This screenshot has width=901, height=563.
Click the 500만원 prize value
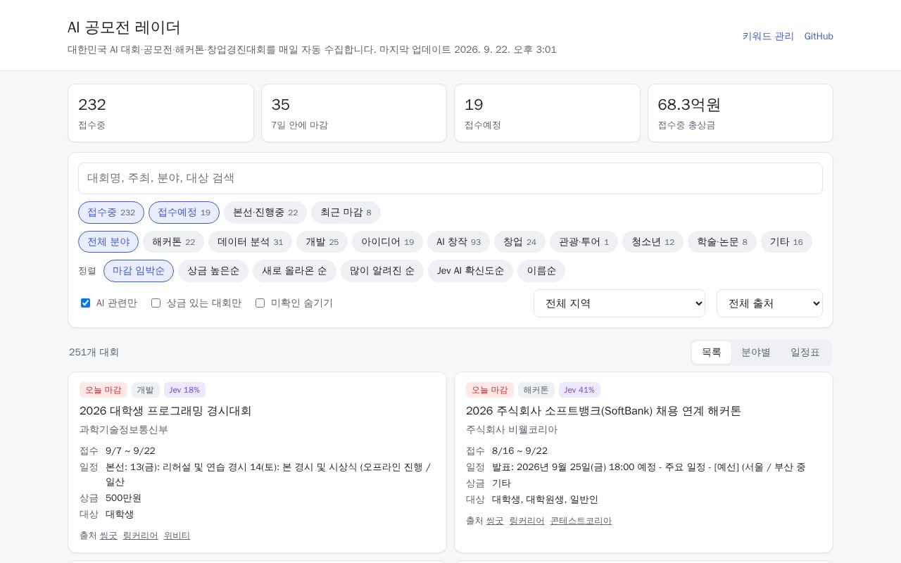point(123,498)
